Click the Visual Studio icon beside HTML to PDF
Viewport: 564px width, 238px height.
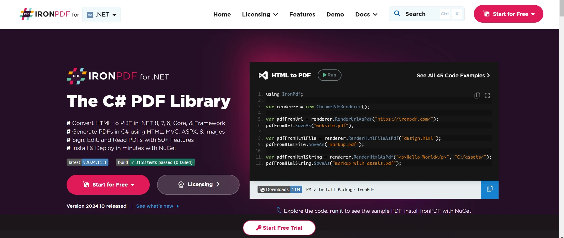[x=263, y=75]
